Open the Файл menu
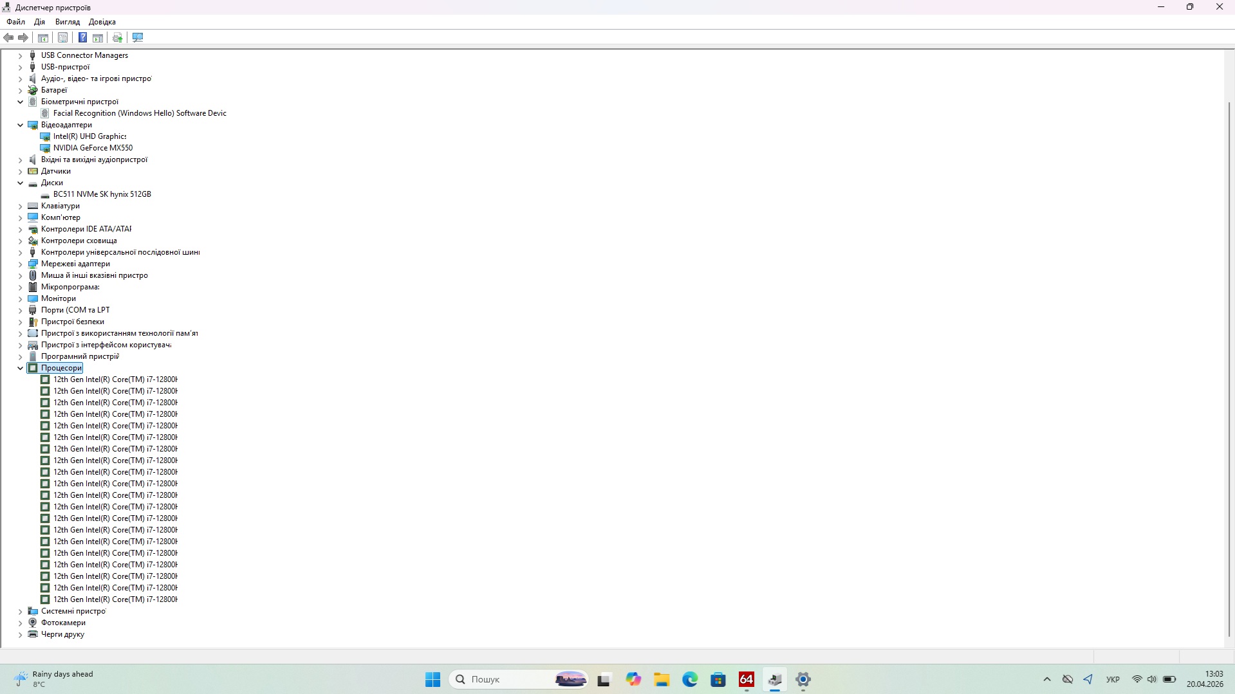Image resolution: width=1235 pixels, height=694 pixels. pyautogui.click(x=15, y=22)
